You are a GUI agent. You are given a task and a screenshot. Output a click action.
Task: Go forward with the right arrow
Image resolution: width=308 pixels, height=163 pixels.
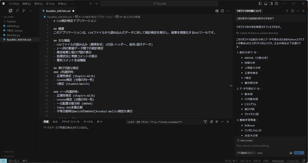coord(96,4)
